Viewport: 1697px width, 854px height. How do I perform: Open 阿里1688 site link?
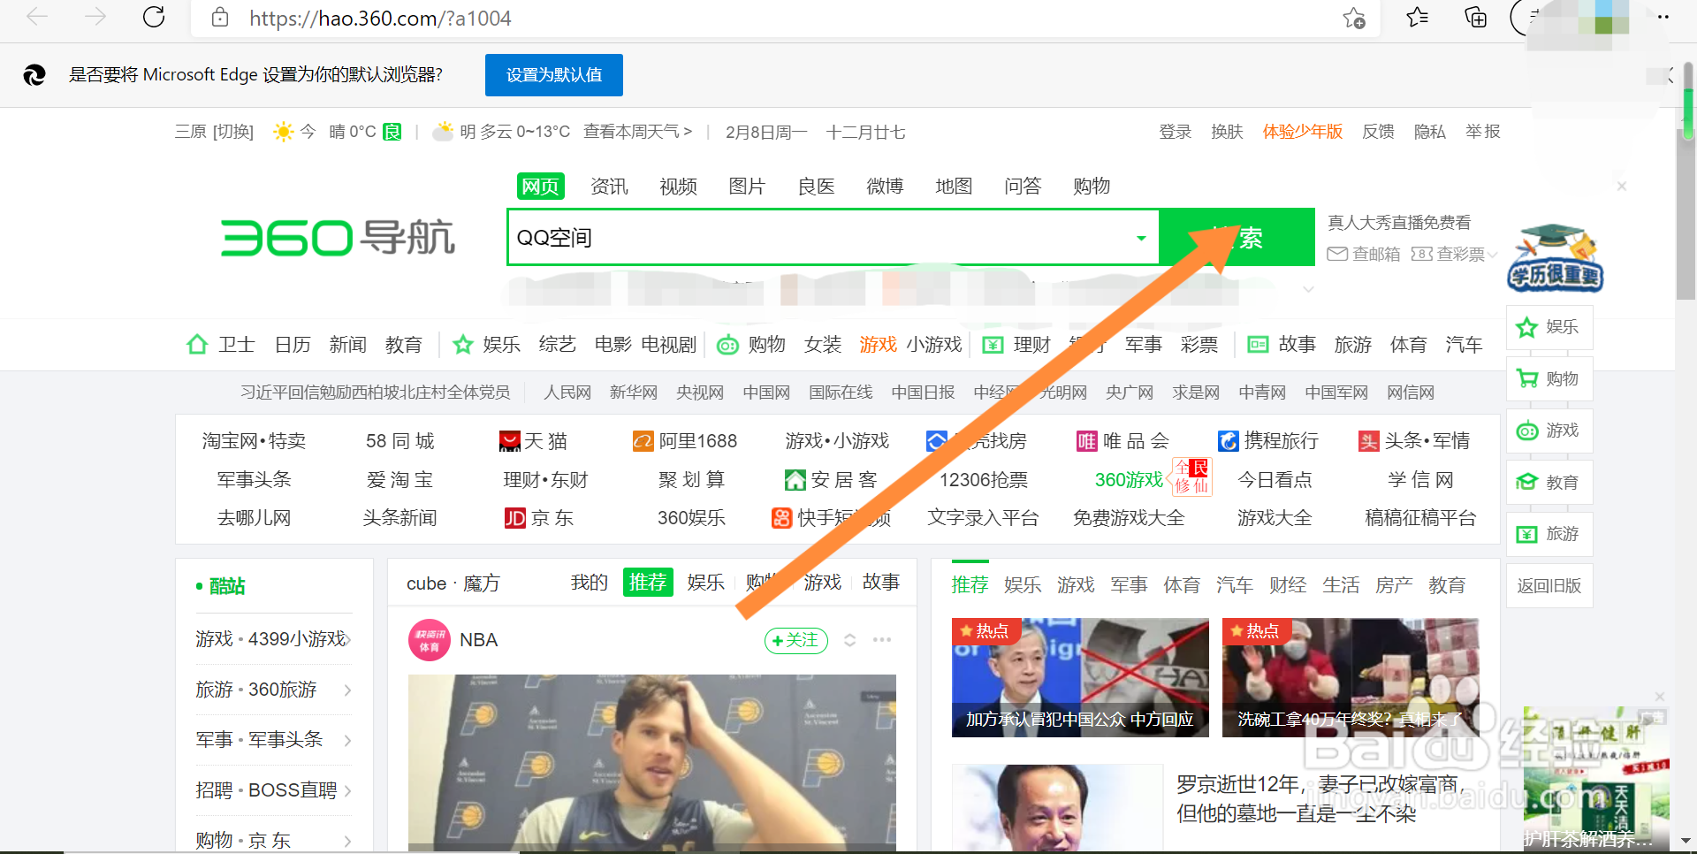pyautogui.click(x=685, y=441)
